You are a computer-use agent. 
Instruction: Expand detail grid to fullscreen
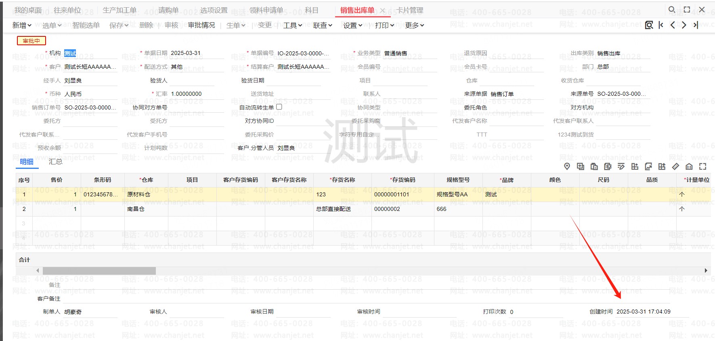703,166
